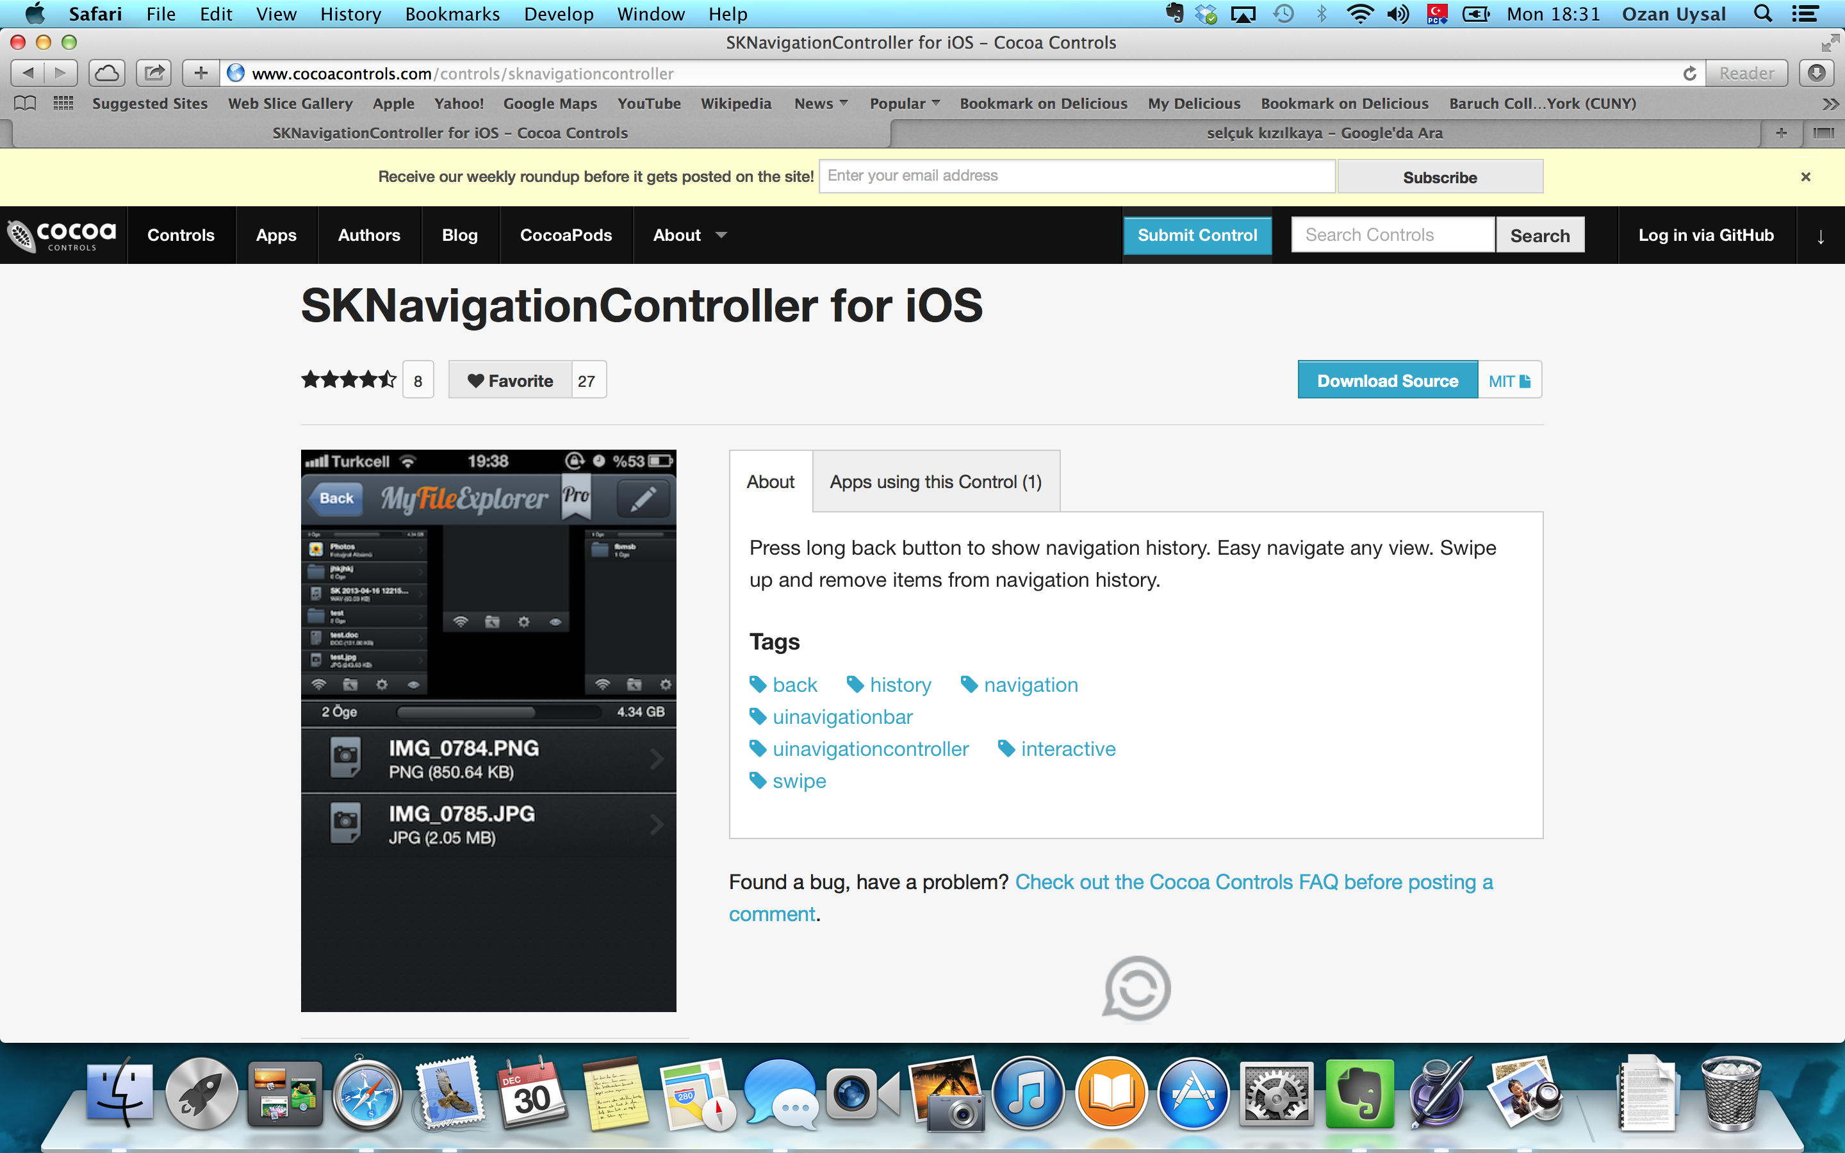Click the MIT license link
The width and height of the screenshot is (1845, 1153).
(1509, 380)
